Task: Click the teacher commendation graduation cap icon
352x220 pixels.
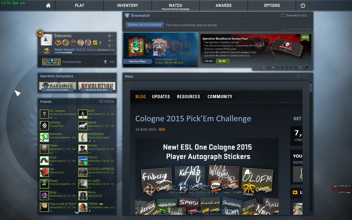Action: [109, 40]
